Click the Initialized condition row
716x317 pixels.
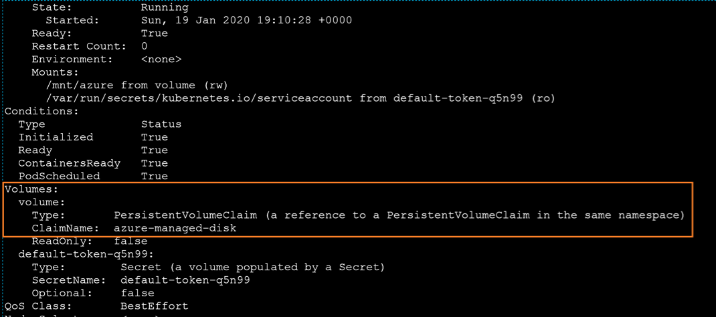[56, 137]
